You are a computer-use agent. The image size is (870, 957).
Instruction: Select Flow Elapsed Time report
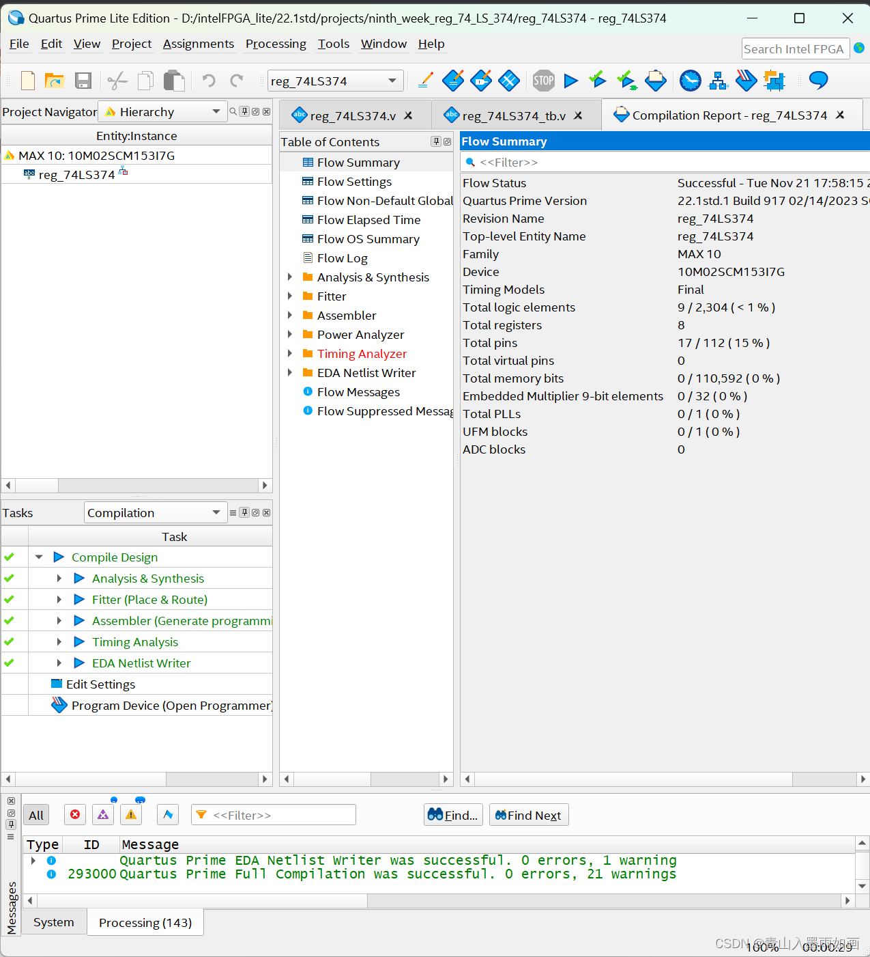[368, 219]
